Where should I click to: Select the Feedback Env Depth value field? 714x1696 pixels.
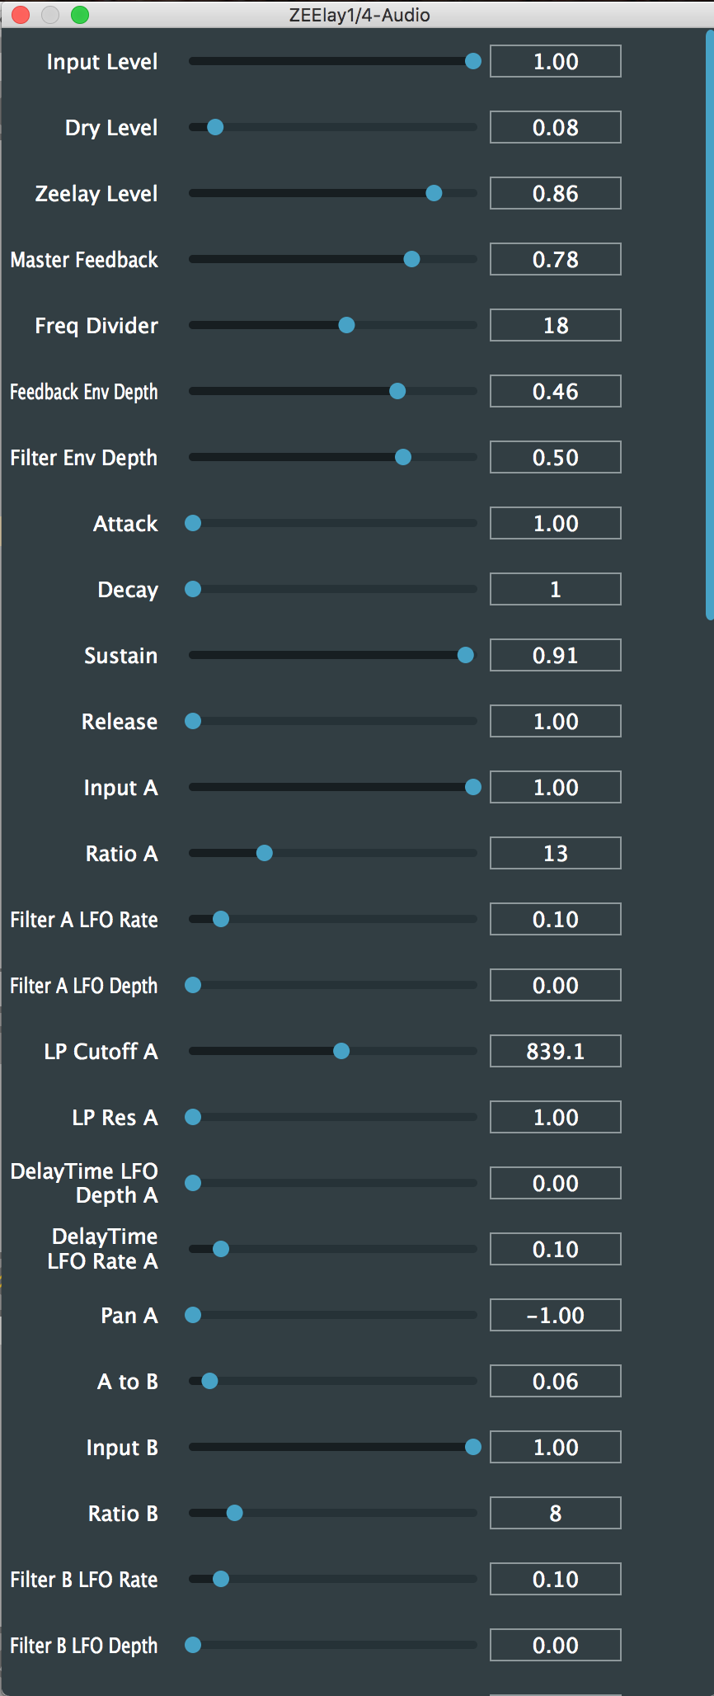point(555,391)
